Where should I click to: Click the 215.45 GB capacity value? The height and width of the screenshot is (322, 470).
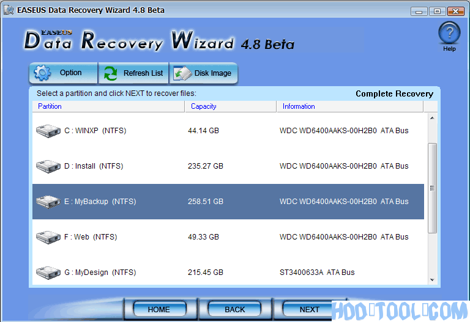click(x=206, y=273)
